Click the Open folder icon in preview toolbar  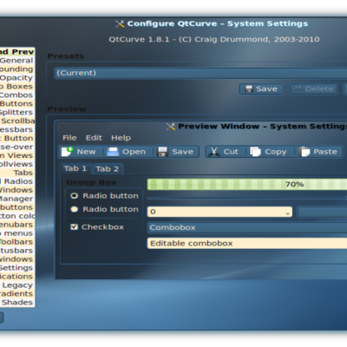click(113, 152)
